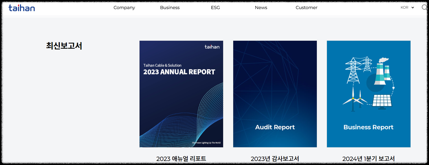The width and height of the screenshot is (429, 165).
Task: Open the Business menu
Action: click(170, 8)
